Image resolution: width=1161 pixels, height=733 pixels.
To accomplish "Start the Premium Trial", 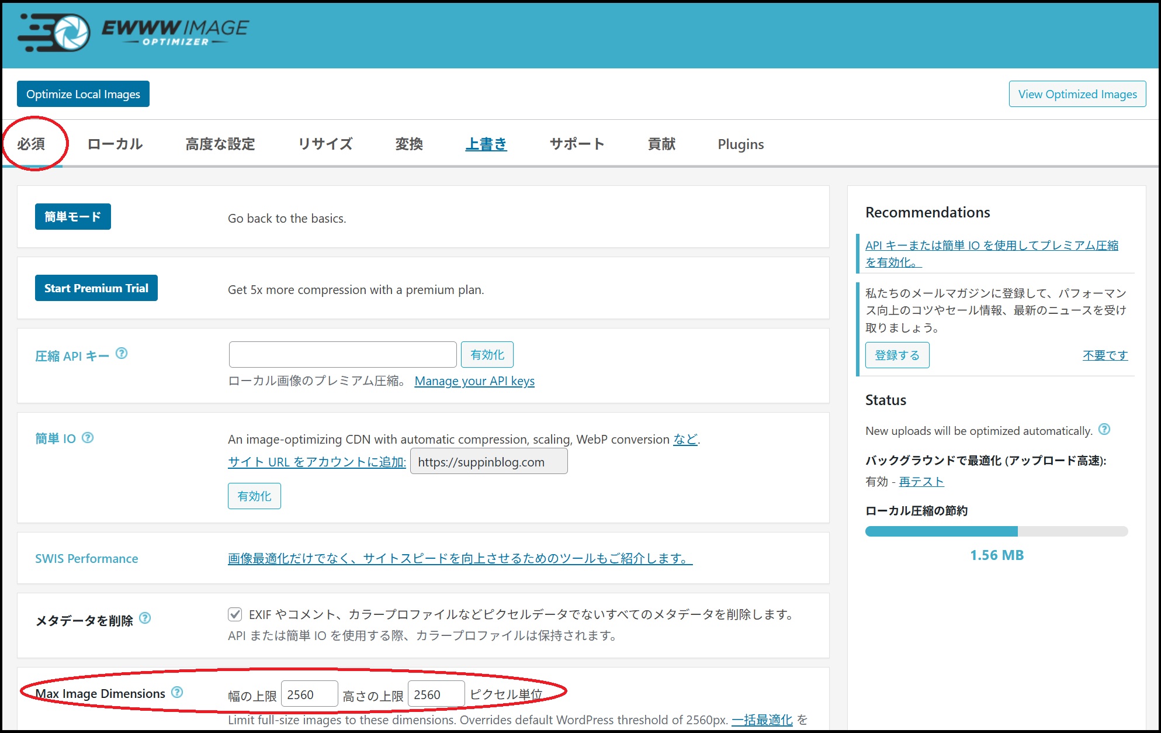I will point(96,288).
